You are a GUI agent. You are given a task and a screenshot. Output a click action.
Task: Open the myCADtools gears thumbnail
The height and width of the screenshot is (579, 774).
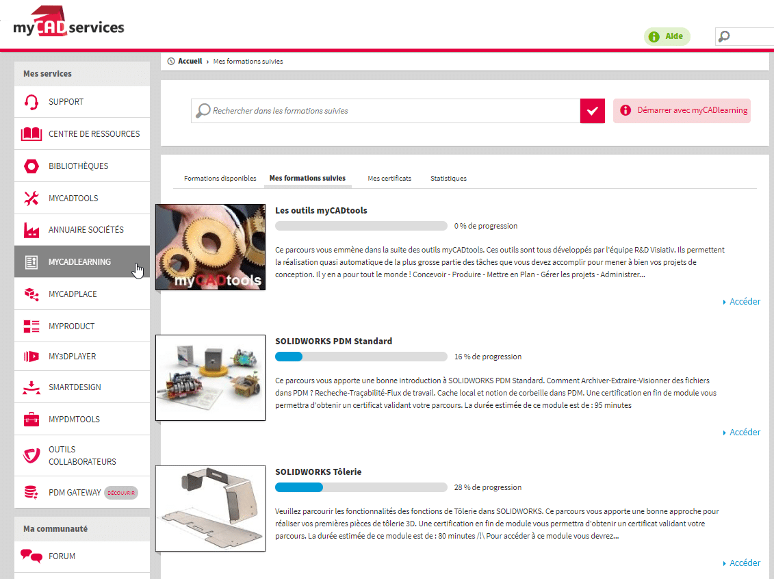[x=210, y=247]
